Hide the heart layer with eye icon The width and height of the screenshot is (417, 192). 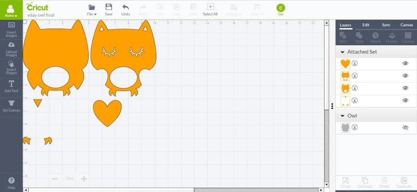[x=405, y=63]
